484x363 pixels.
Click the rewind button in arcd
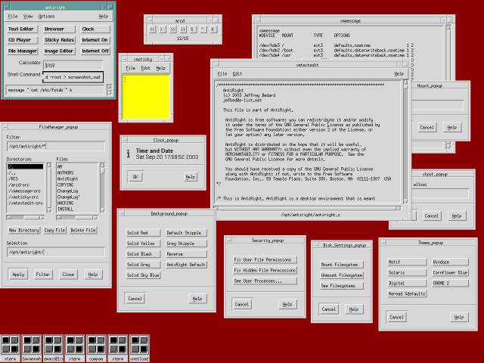tap(154, 29)
